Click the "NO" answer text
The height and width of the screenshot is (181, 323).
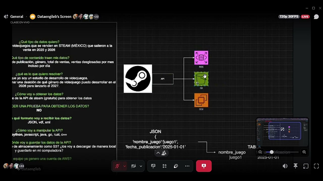tap(39, 110)
